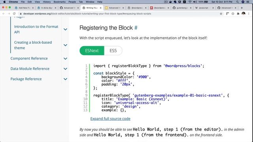Switch to the gutenberg GitHub tab
Viewport: 253px width, 142px height.
(182, 8)
